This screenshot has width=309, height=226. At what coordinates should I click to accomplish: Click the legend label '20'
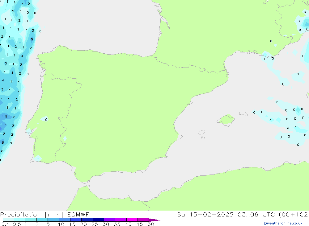(x=83, y=224)
